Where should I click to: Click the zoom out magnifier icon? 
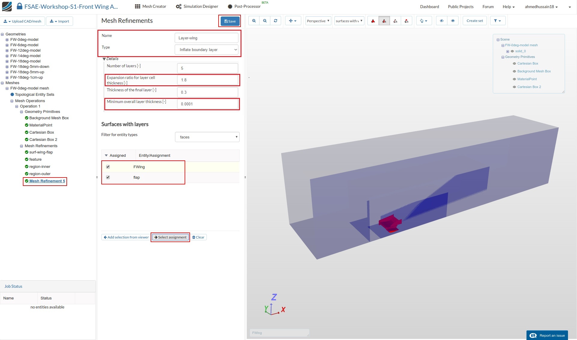(265, 21)
